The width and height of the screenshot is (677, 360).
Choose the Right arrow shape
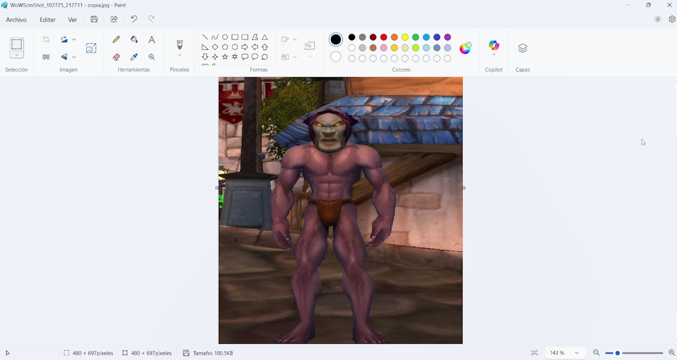(245, 47)
